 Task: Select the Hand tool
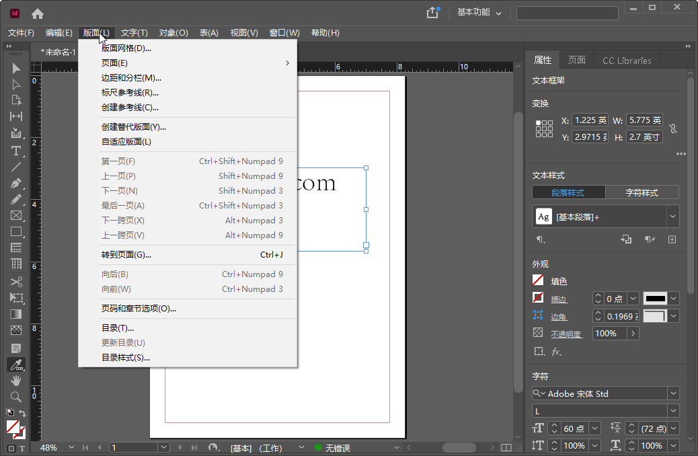click(15, 380)
